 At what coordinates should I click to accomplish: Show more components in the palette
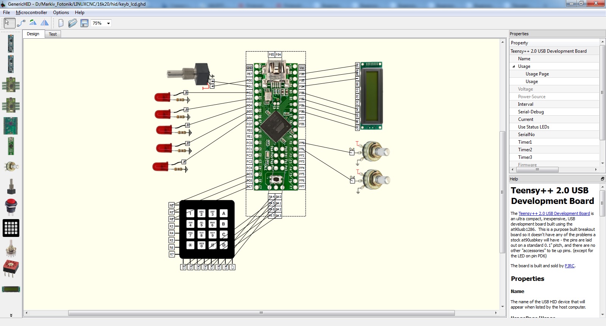pyautogui.click(x=11, y=315)
